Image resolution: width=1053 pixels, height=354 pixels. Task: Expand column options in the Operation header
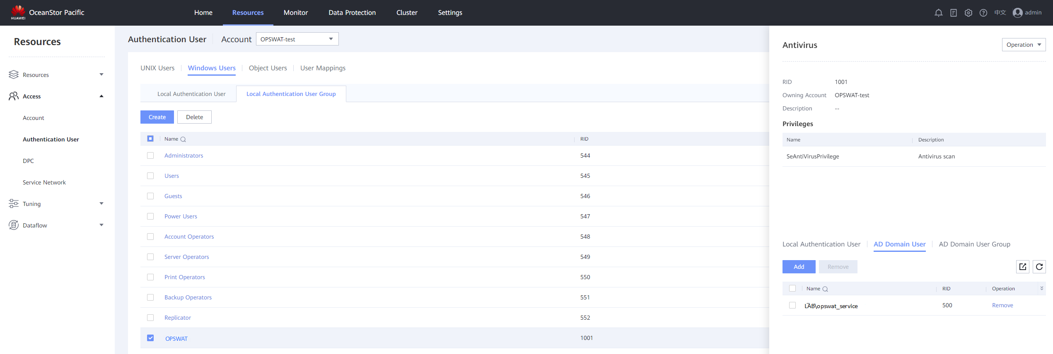(1041, 288)
